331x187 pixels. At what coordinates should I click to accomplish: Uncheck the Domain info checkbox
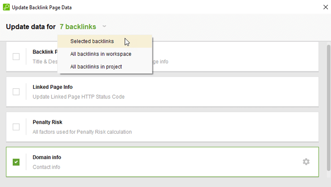(x=16, y=162)
